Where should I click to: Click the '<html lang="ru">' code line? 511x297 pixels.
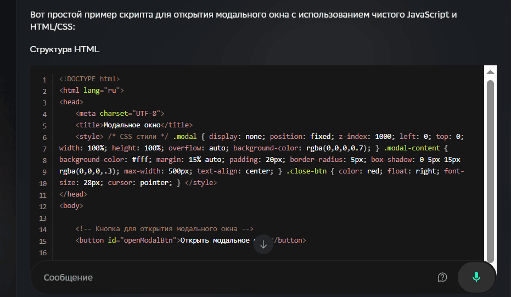pos(91,90)
